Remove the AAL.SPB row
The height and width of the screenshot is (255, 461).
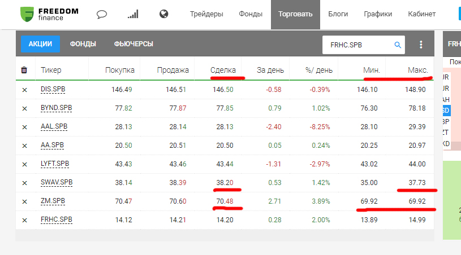pos(25,127)
